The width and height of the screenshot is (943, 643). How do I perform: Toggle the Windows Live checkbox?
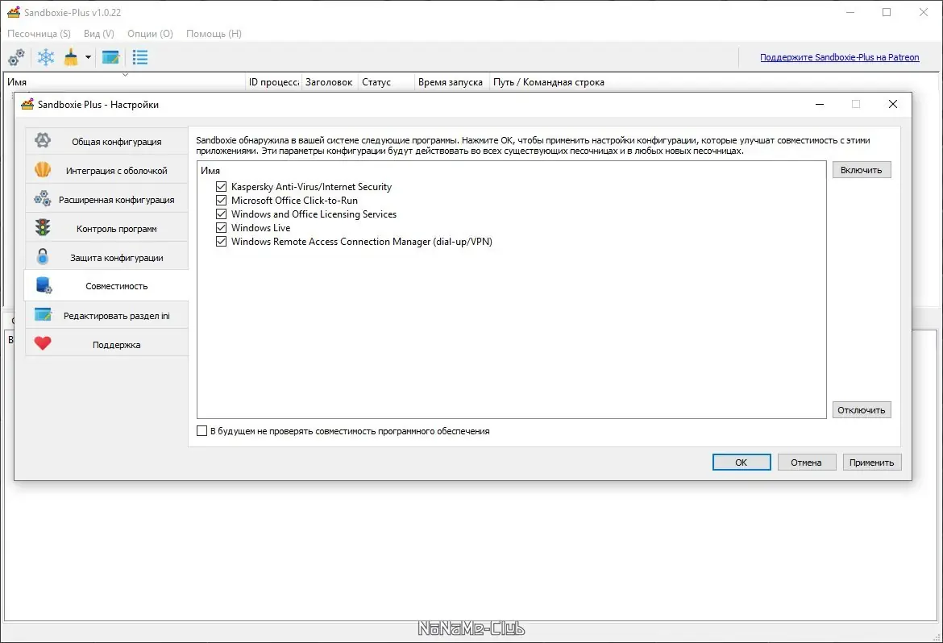coord(222,227)
